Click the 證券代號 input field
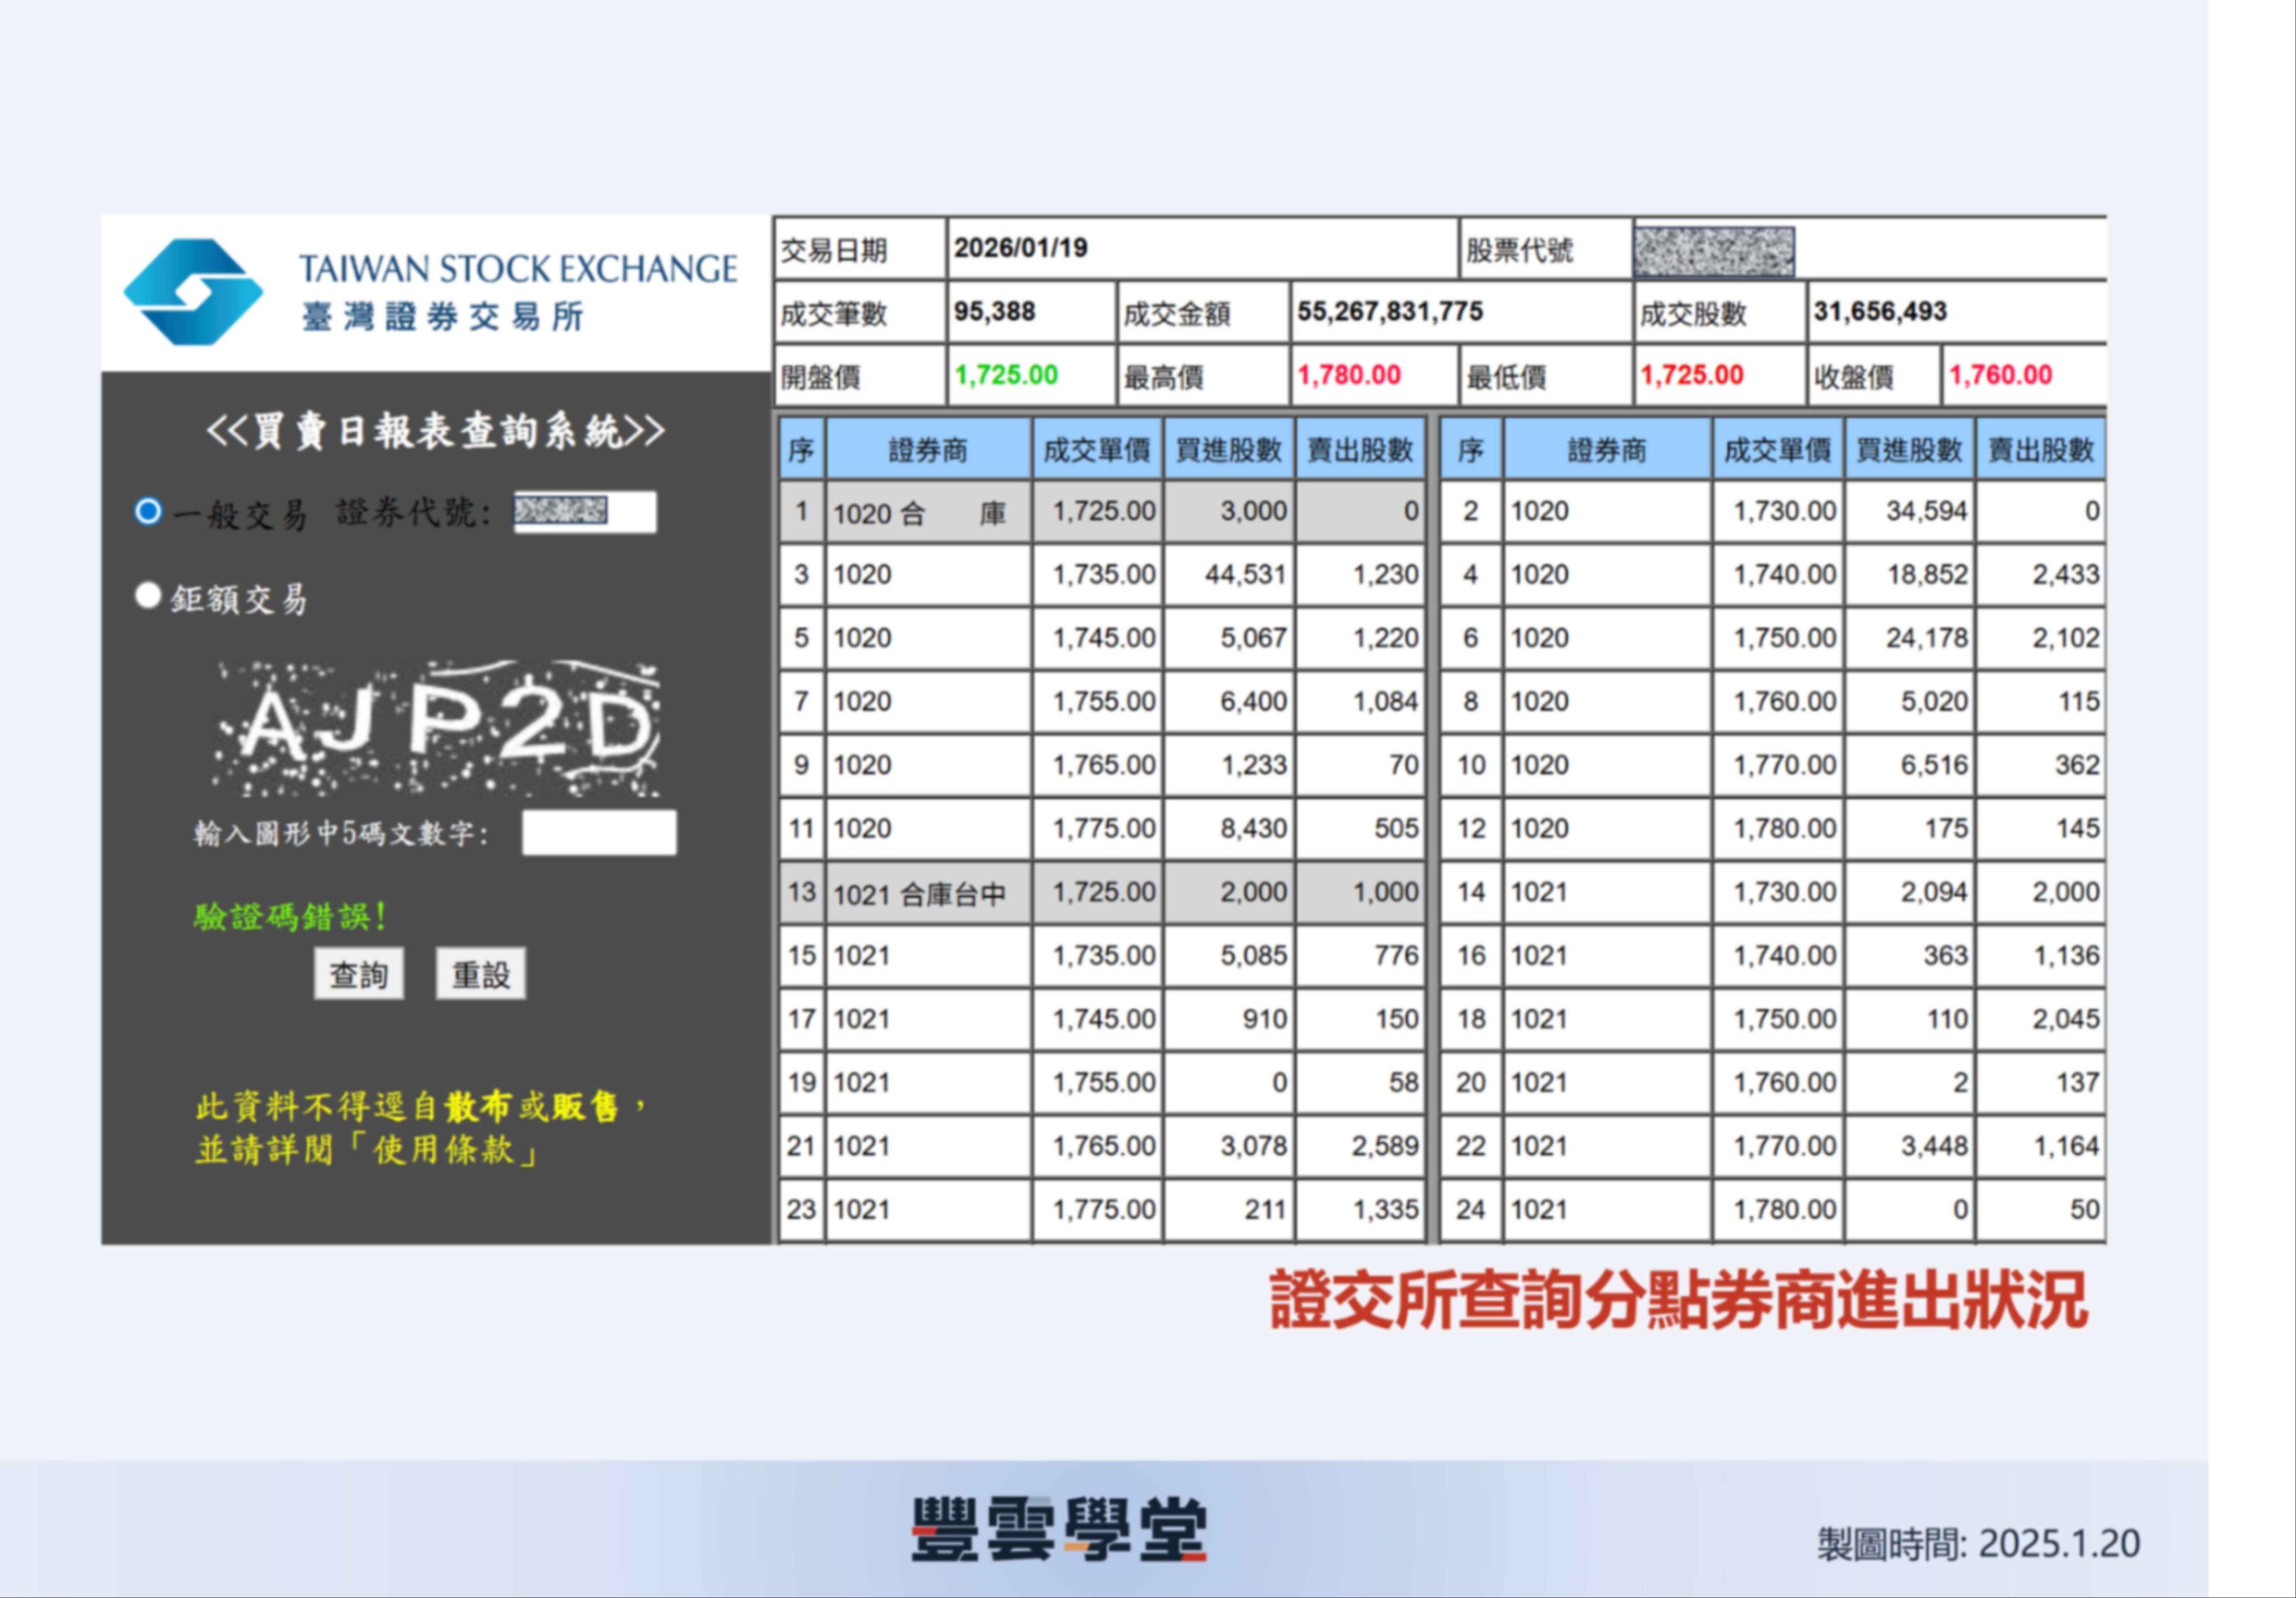 tap(584, 512)
